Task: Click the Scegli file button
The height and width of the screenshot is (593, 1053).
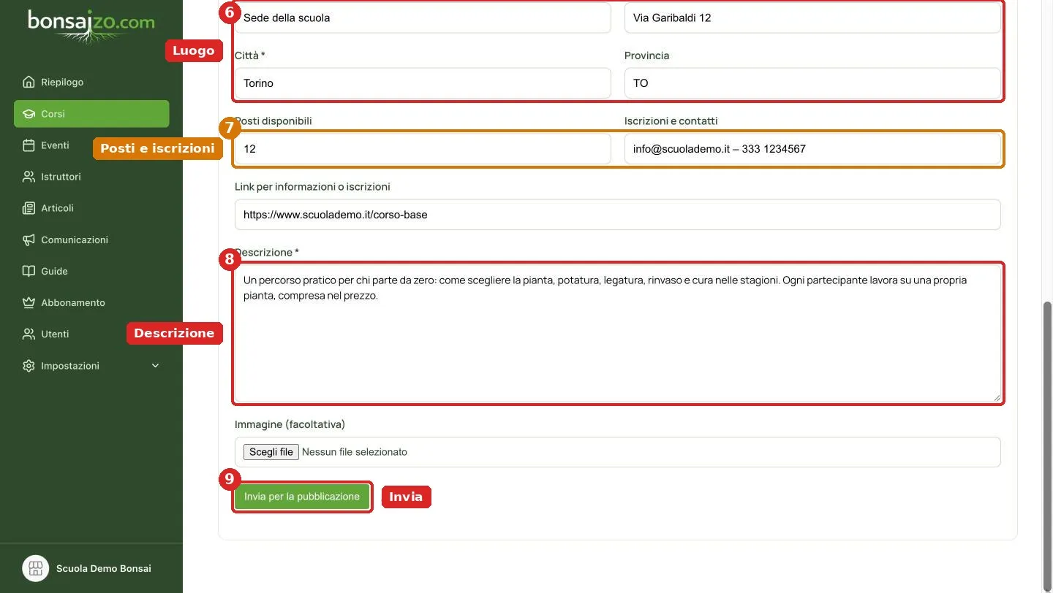Action: (271, 452)
